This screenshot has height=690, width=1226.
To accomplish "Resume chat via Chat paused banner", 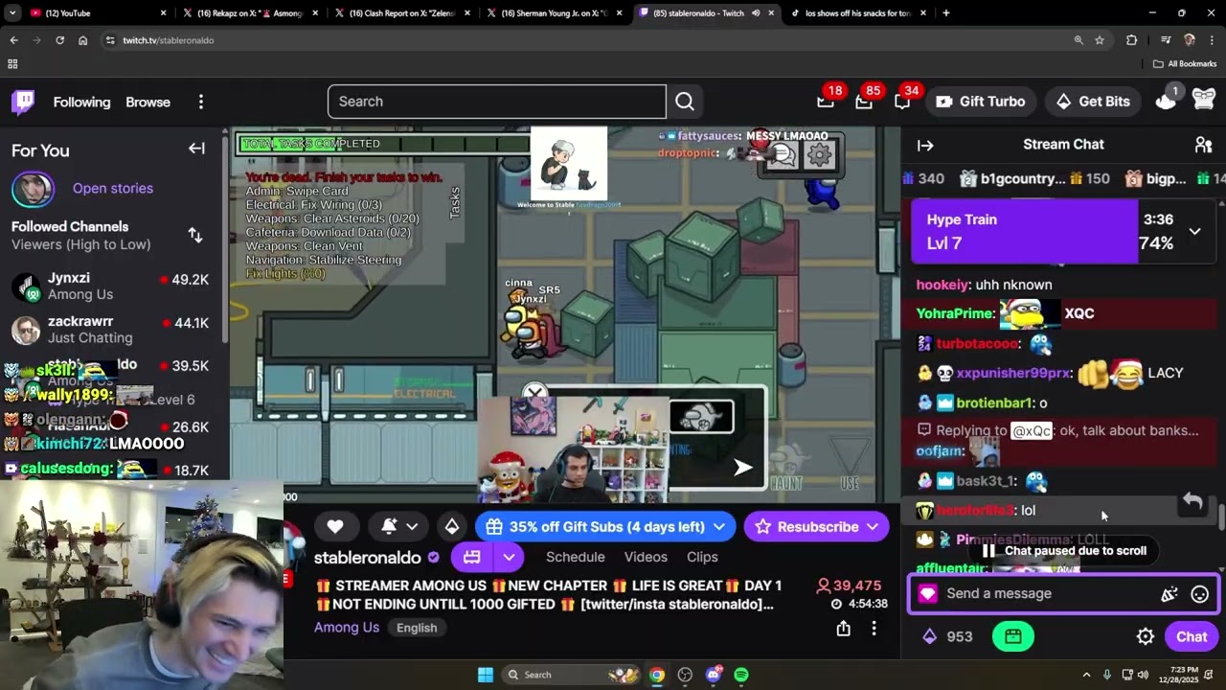I will click(1065, 551).
